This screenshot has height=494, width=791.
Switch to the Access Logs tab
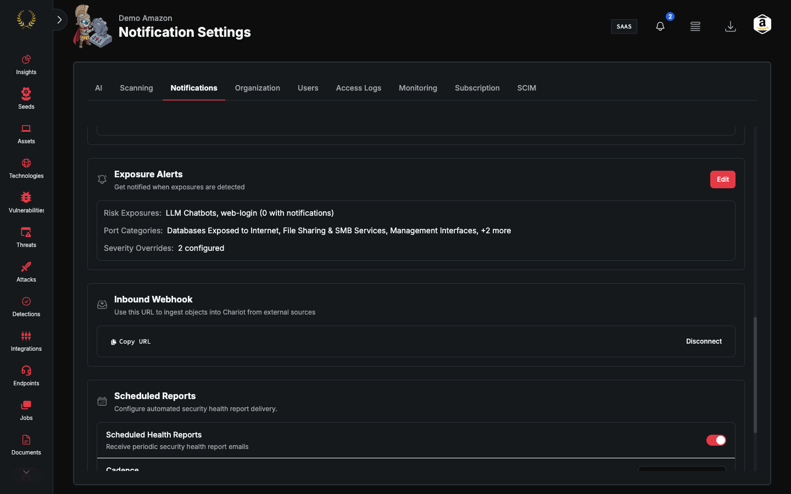(x=359, y=88)
